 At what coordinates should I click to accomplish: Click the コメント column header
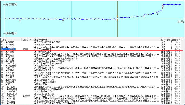(x=27, y=40)
